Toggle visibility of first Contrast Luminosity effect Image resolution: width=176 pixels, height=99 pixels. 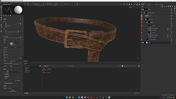(149, 28)
